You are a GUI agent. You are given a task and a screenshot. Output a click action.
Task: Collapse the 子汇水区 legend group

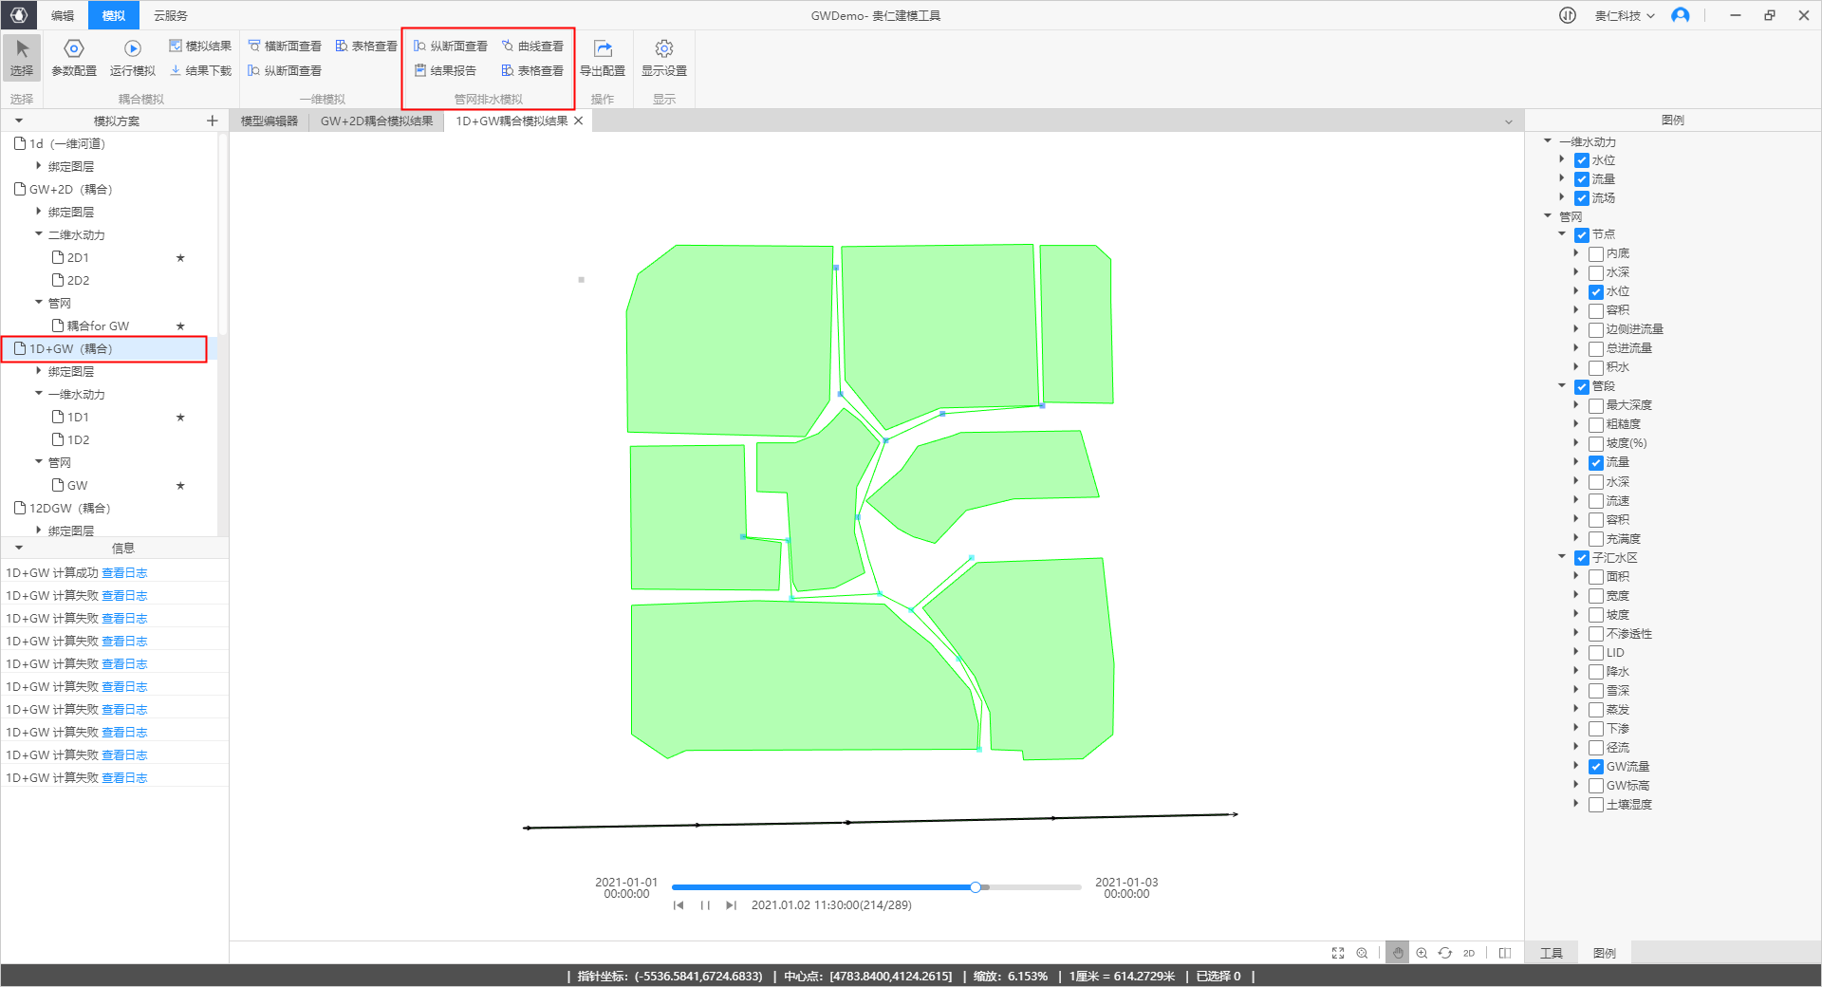[x=1562, y=557]
